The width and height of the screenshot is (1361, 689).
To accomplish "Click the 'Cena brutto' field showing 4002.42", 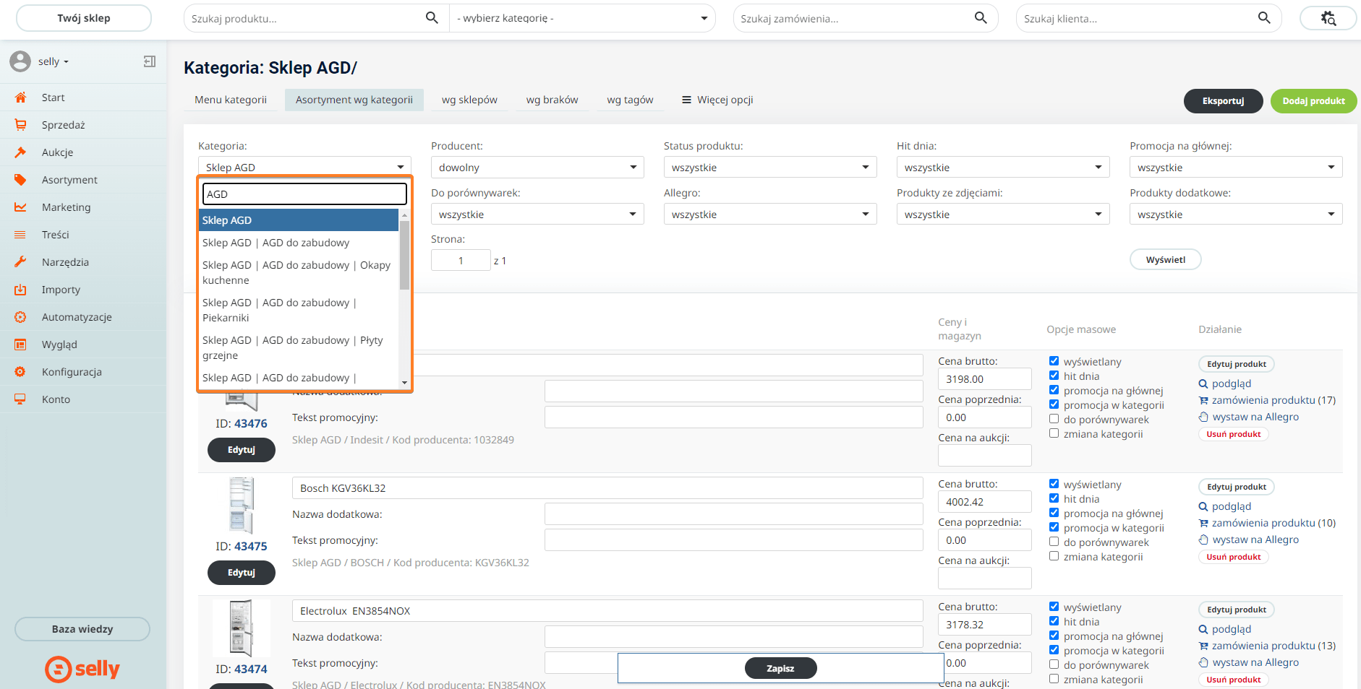I will click(x=984, y=502).
